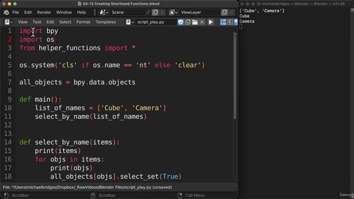The width and height of the screenshot is (354, 199).
Task: Click the new text datablock icon
Action: pos(188,22)
